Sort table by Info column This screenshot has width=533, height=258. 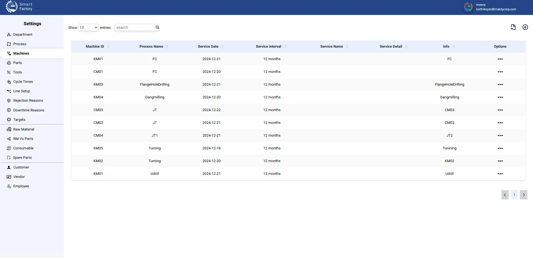[x=453, y=47]
